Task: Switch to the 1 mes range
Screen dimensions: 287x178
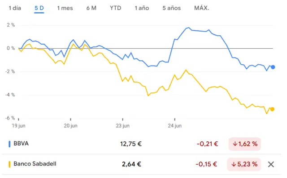Action: coord(65,8)
